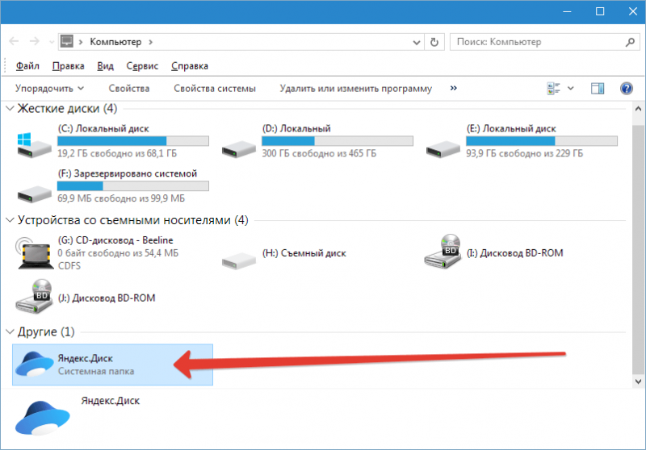Click the (F:) Зарезервировано системой label
The width and height of the screenshot is (646, 450).
pos(128,173)
